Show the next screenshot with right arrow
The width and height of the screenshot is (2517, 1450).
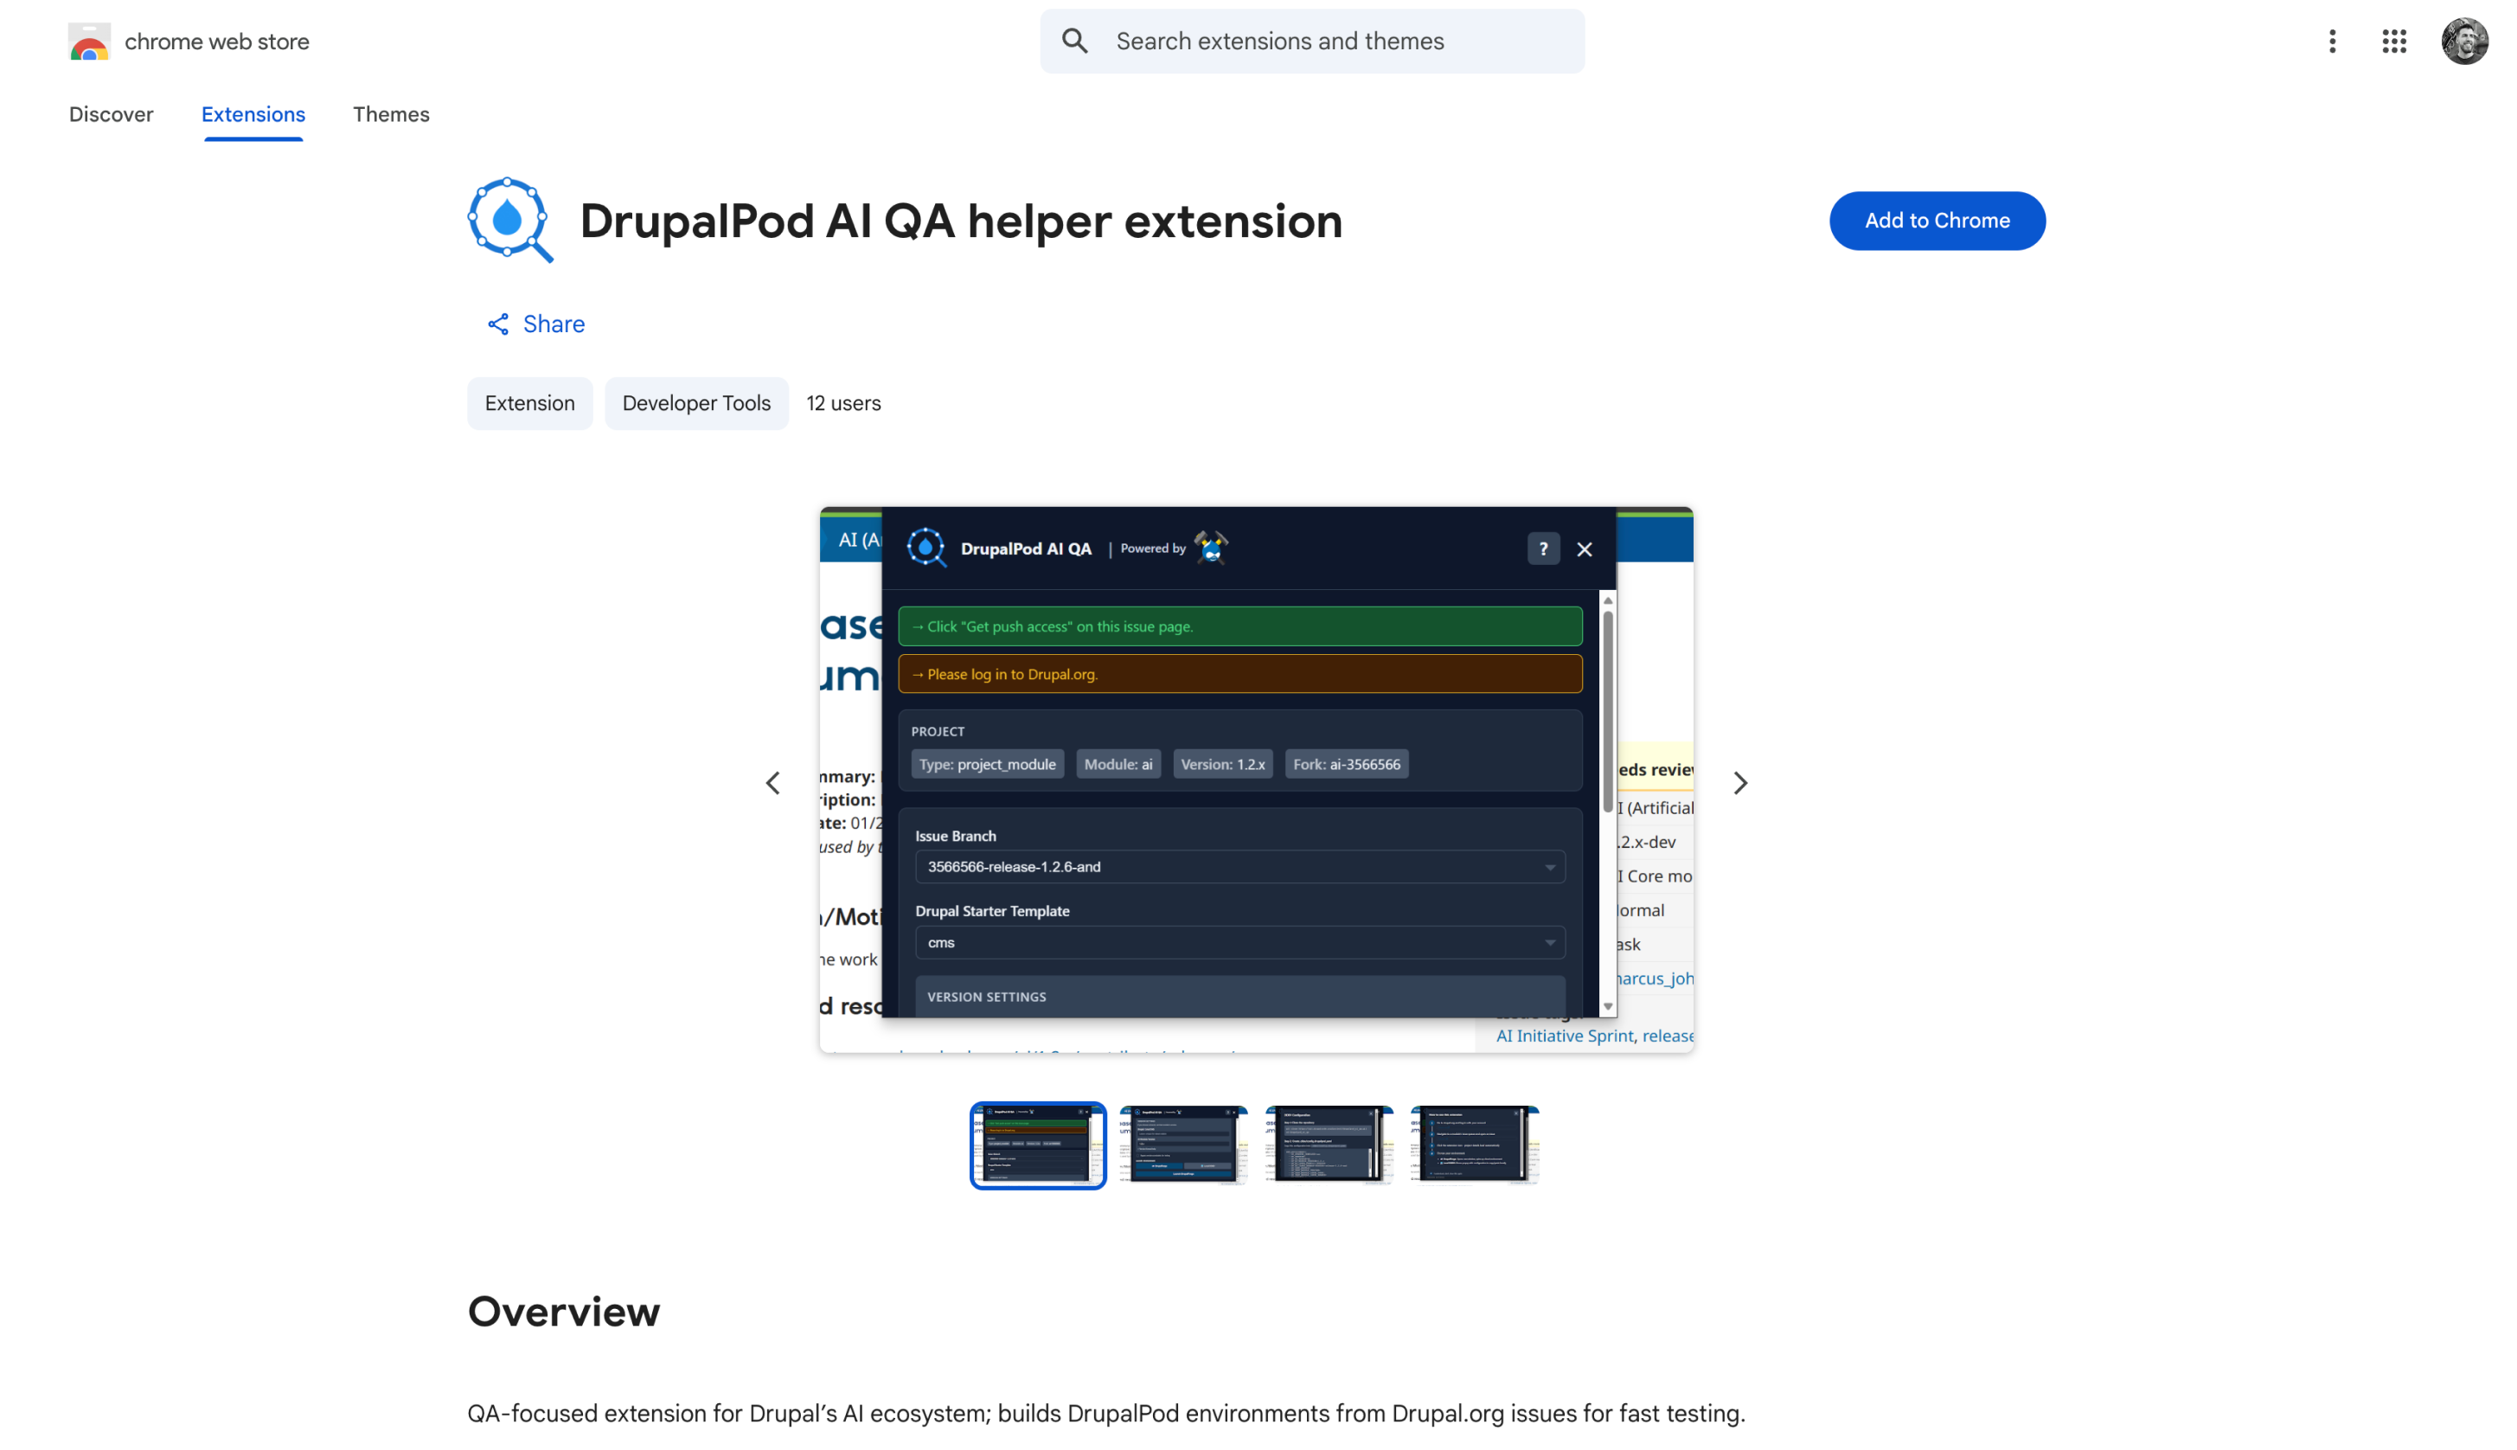(x=1739, y=783)
